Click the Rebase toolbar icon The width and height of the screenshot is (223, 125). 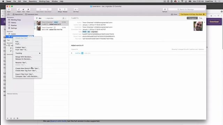point(65,9)
